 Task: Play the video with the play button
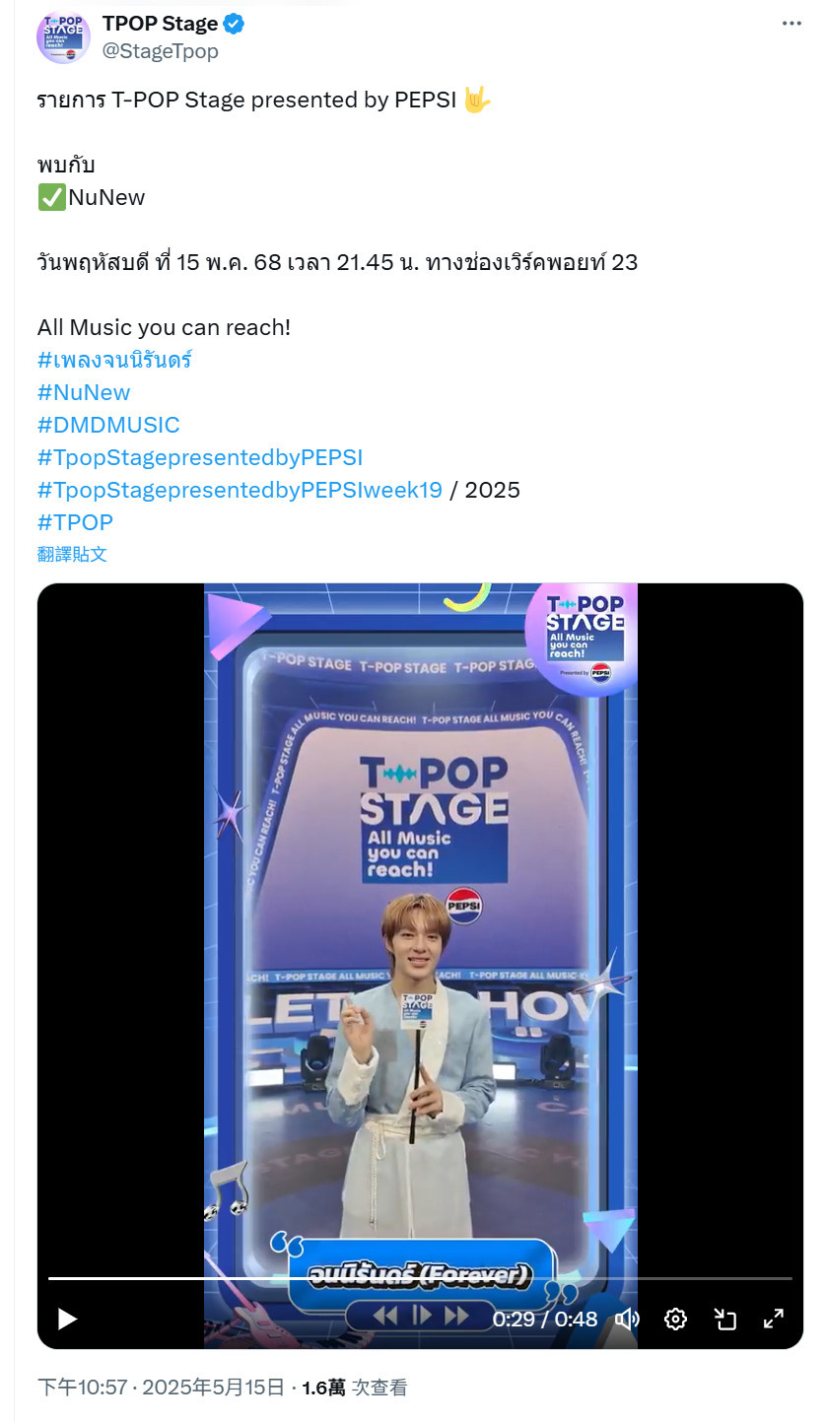67,1319
